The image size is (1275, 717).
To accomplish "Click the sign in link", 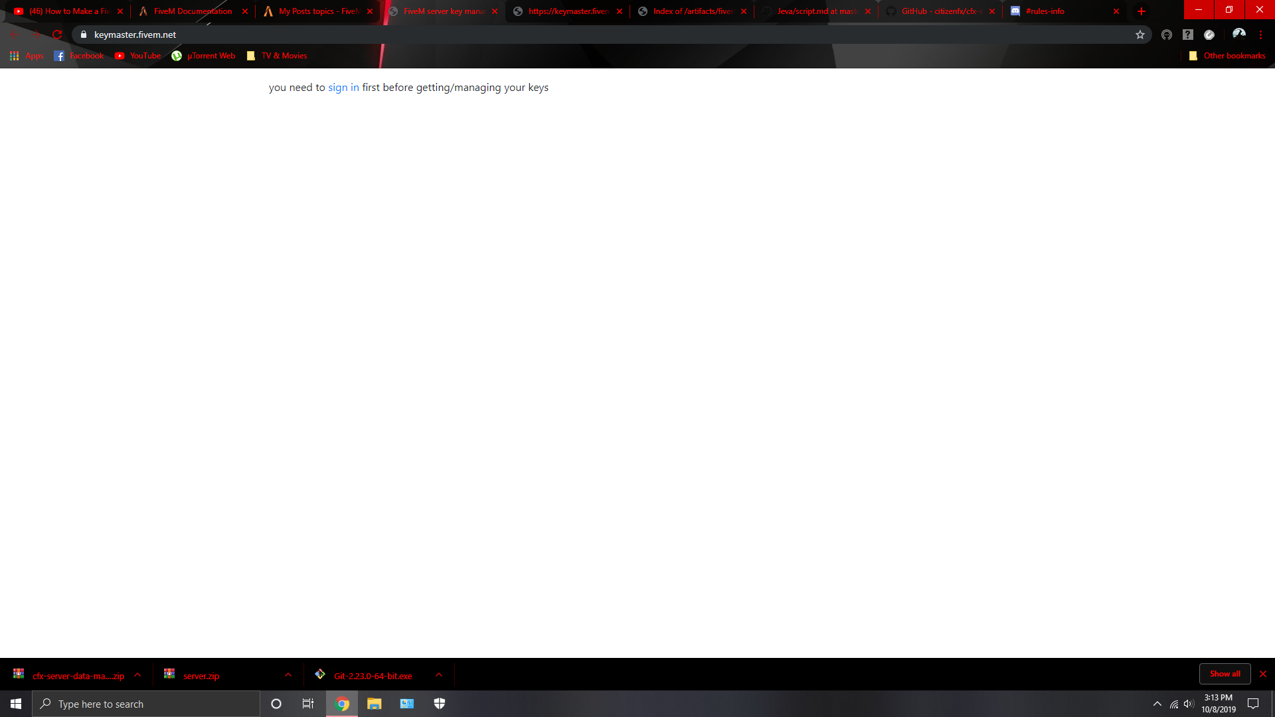I will (x=343, y=88).
